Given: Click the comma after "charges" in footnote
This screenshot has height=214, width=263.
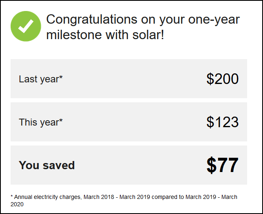Looking at the screenshot, I should (x=82, y=199).
